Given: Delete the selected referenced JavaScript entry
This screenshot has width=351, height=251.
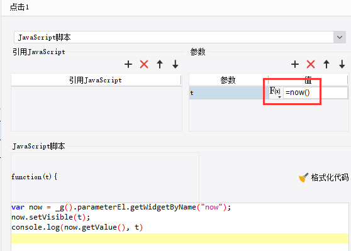Looking at the screenshot, I should [x=144, y=65].
